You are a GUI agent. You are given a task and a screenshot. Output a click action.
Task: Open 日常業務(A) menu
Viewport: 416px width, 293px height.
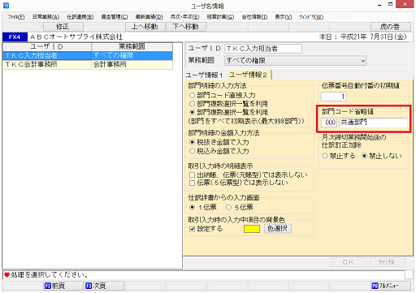click(x=45, y=17)
